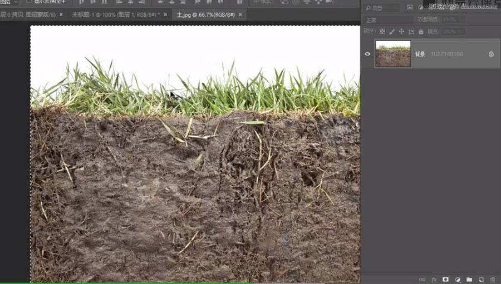Switch to the 未标题-1 document tab
Screen dimensions: 501x284
[x=115, y=15]
